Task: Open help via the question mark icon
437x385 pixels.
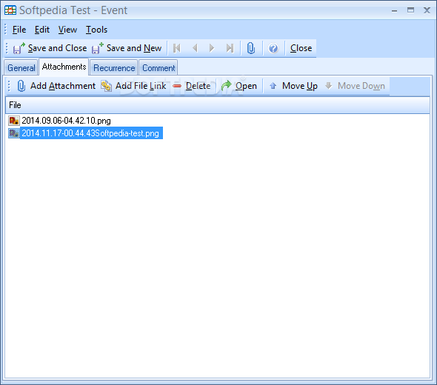Action: pyautogui.click(x=273, y=48)
